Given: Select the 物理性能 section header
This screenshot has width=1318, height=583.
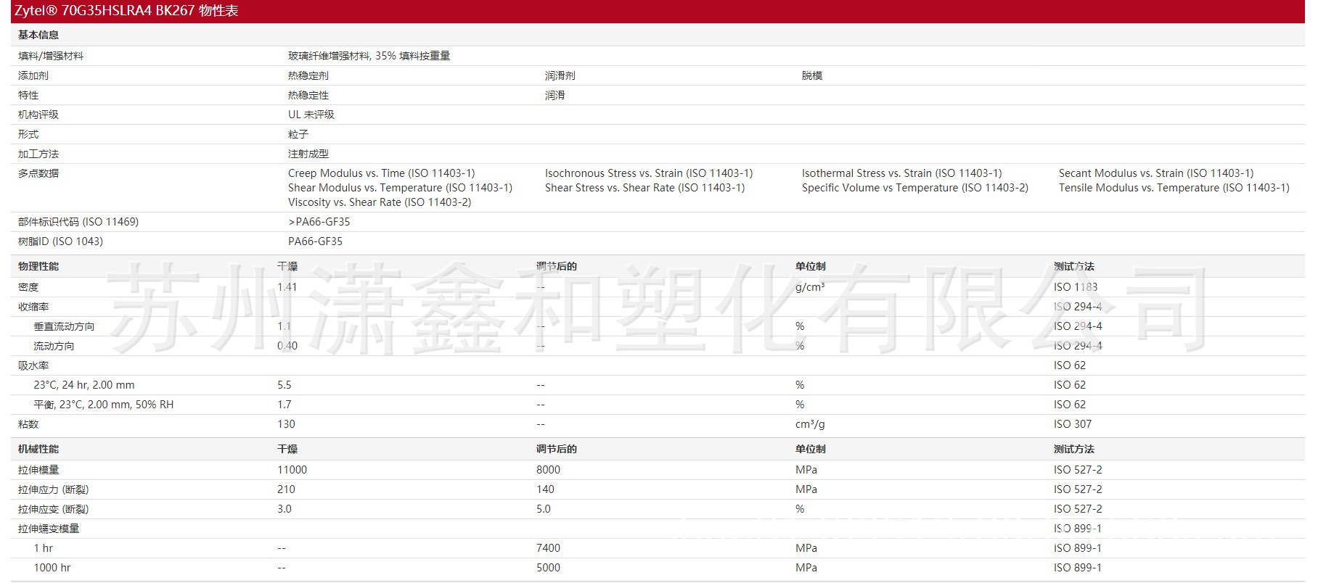Looking at the screenshot, I should click(38, 266).
